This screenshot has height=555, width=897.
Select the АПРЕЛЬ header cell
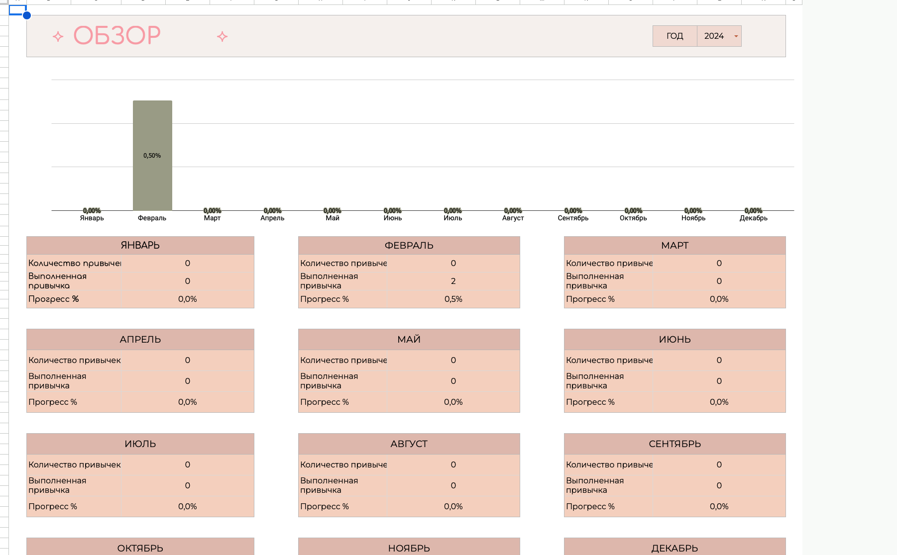pos(140,339)
